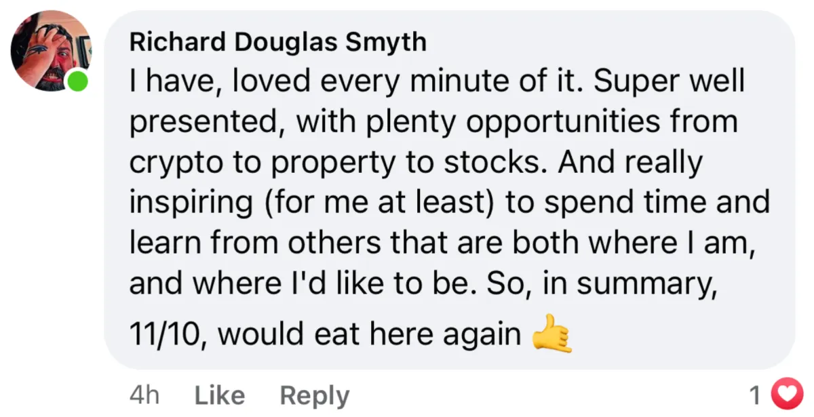The image size is (814, 417).
Task: Open the 4h timestamp link
Action: click(144, 395)
